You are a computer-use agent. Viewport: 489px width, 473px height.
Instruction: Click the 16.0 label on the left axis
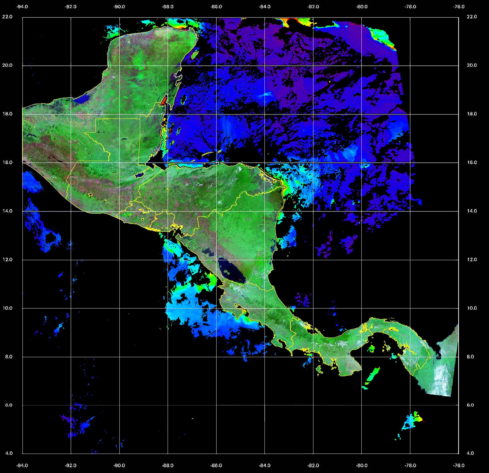[x=7, y=162]
